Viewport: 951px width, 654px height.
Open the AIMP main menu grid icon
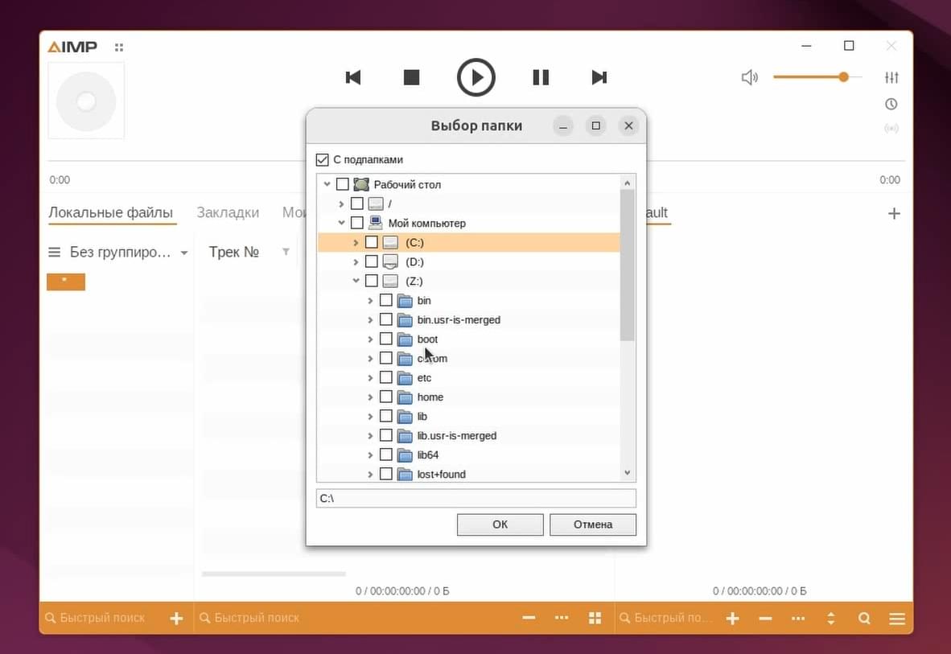(x=119, y=47)
